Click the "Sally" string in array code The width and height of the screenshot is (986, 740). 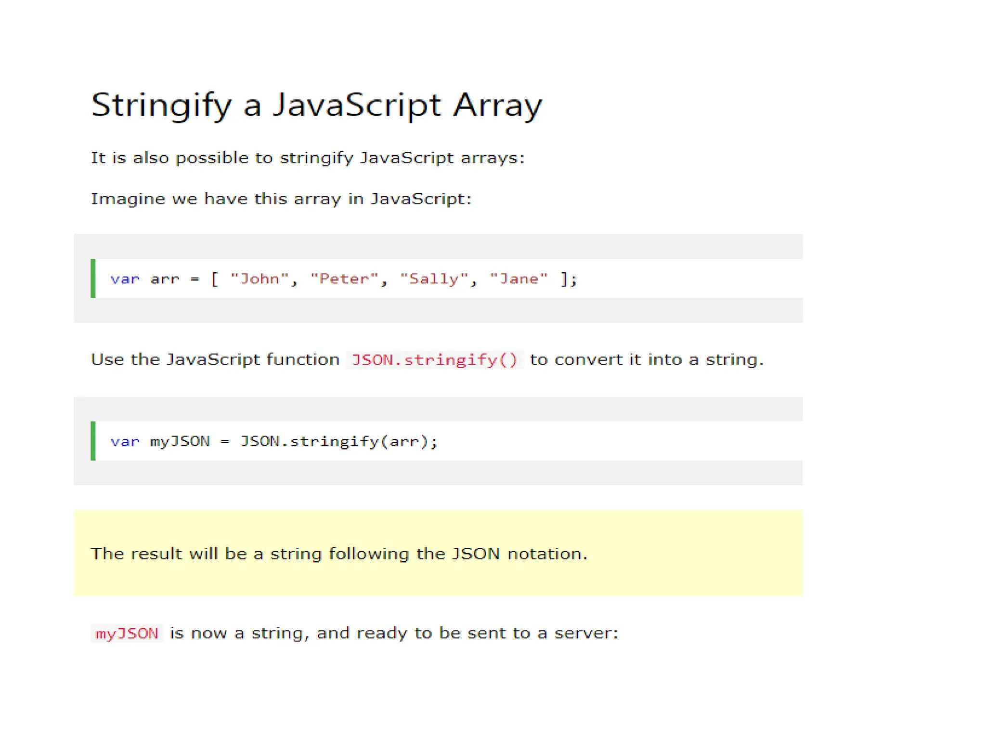click(x=434, y=279)
